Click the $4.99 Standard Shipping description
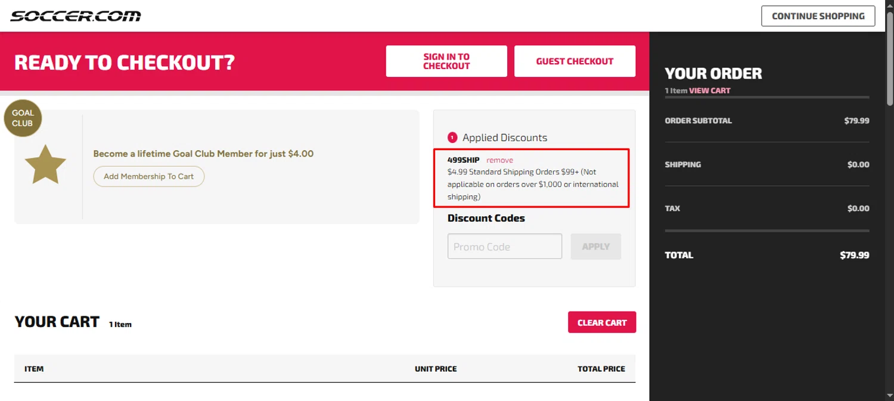 pyautogui.click(x=533, y=184)
